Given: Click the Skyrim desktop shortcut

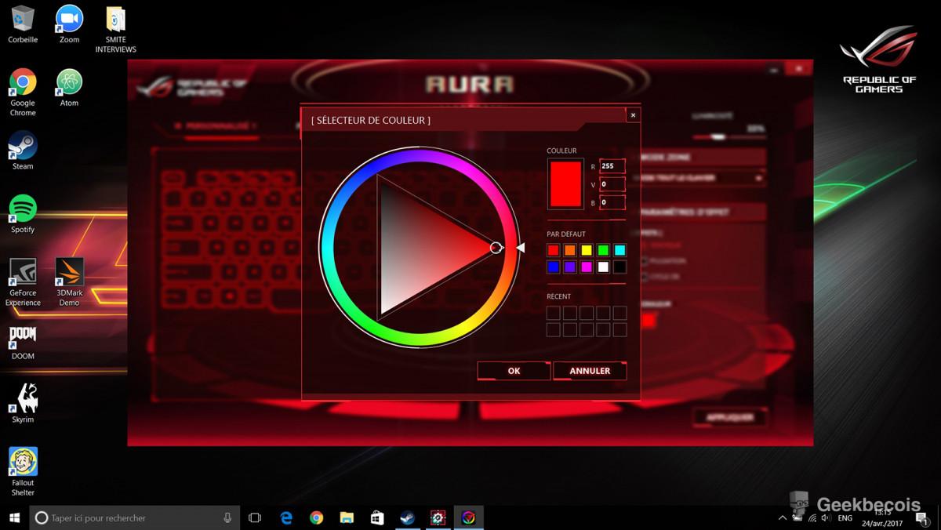Looking at the screenshot, I should point(23,400).
